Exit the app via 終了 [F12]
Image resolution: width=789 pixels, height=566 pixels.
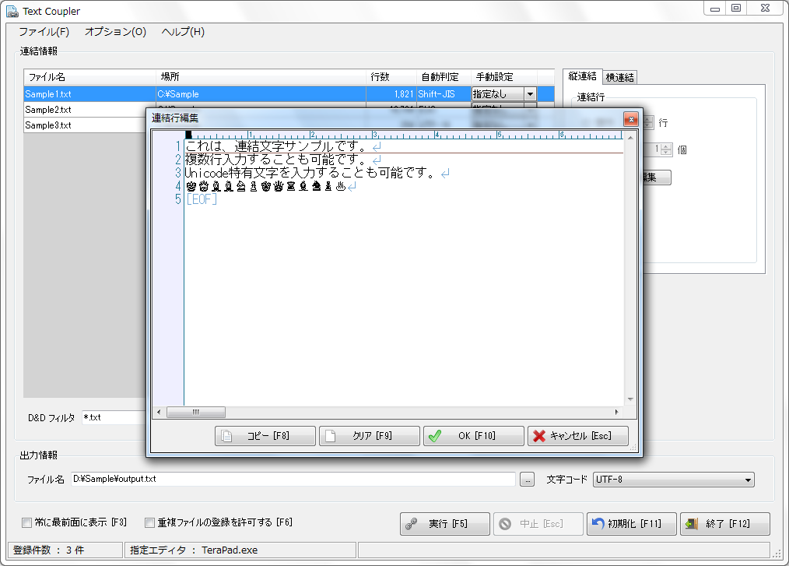pos(724,524)
